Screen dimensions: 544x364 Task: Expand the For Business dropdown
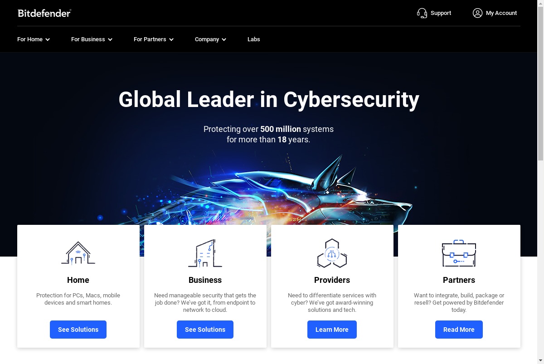pos(92,39)
